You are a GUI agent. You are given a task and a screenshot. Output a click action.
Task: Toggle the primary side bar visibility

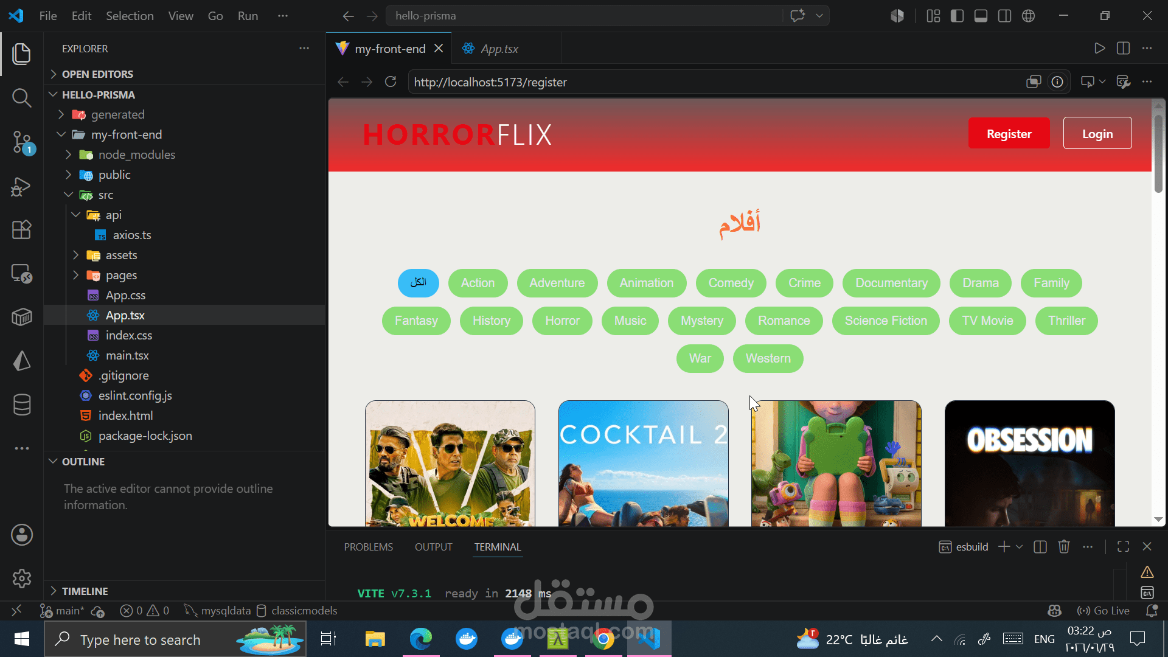[x=957, y=16]
